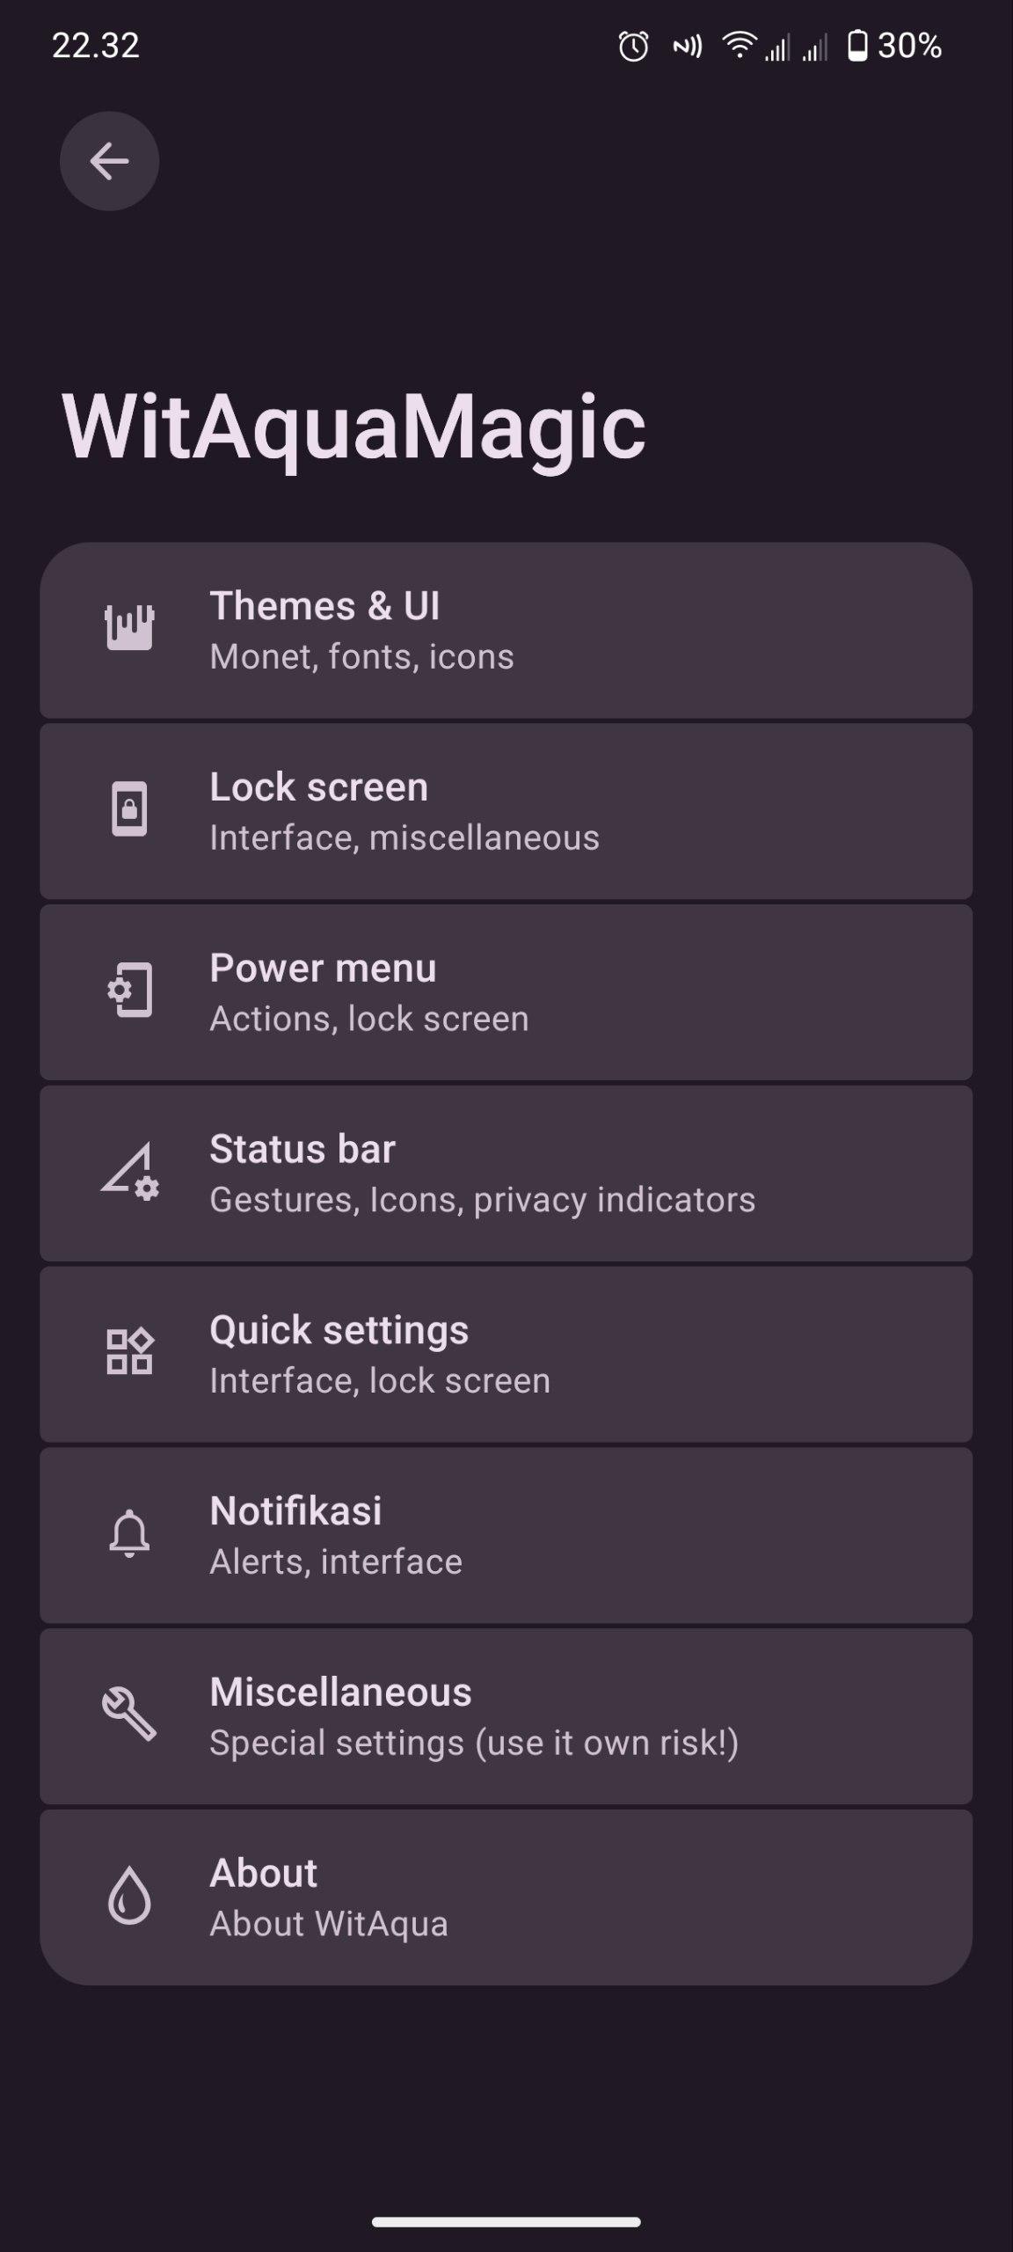Tap the Notifikasi bell icon
This screenshot has width=1013, height=2252.
[129, 1533]
